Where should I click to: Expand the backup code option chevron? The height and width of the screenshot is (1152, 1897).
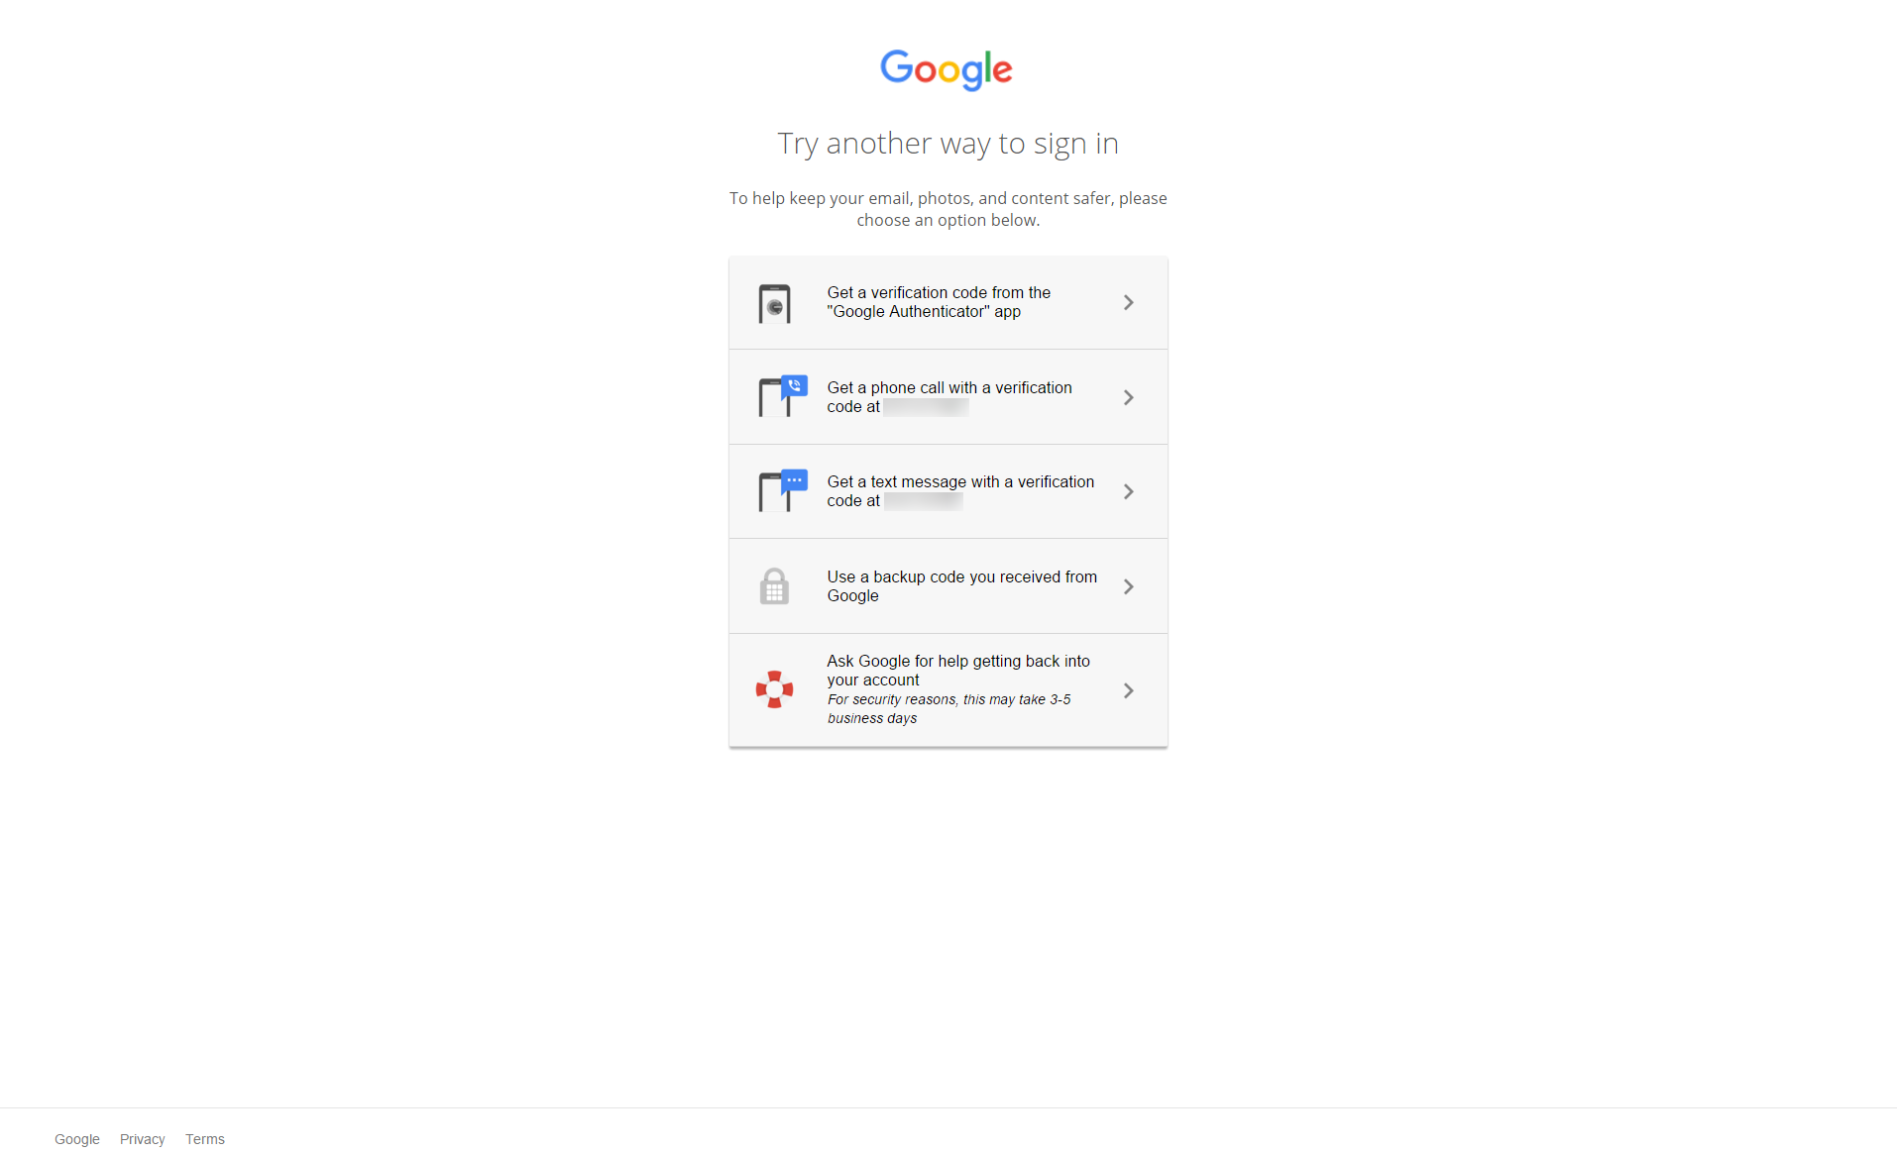1128,586
